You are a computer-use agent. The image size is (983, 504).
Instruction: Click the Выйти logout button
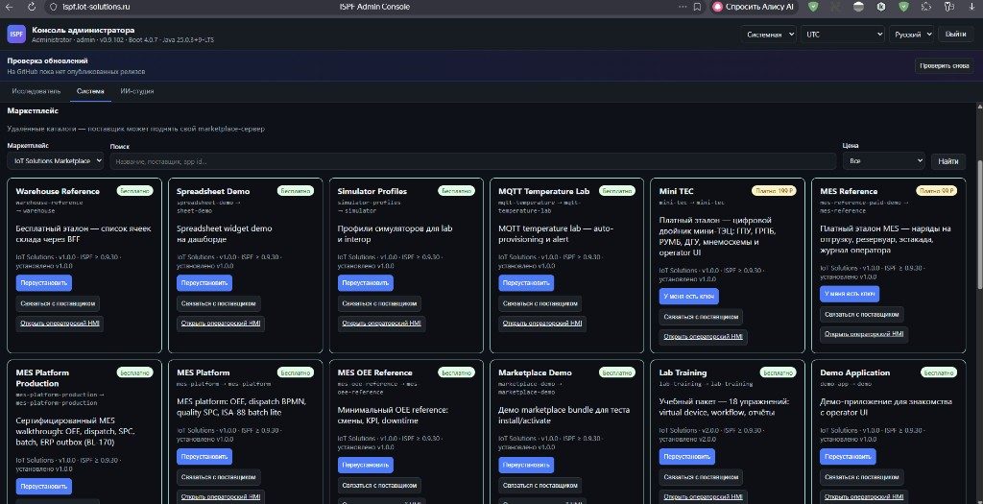pos(956,35)
